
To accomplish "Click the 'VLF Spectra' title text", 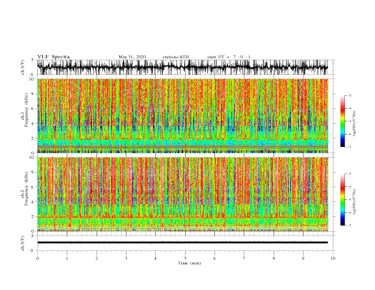I will [54, 57].
